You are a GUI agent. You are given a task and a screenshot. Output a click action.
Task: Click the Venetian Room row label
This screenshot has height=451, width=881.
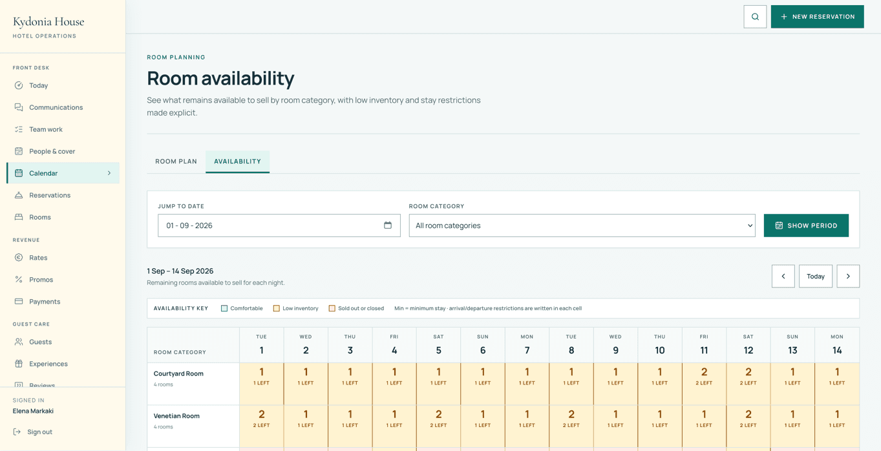coord(176,416)
